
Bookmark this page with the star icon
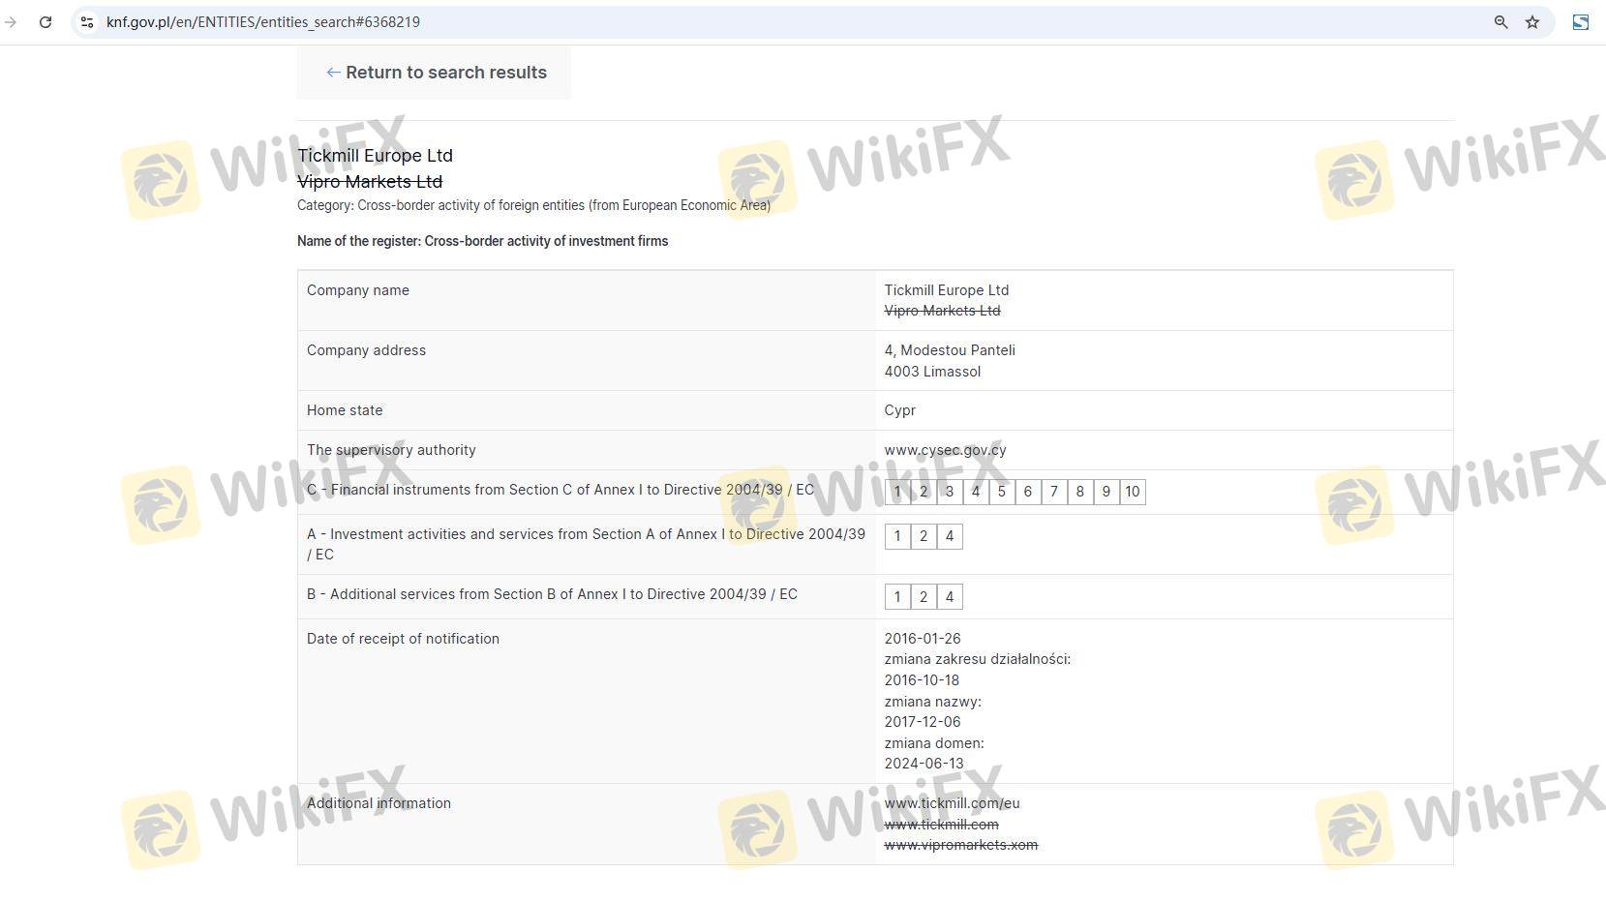[1532, 22]
